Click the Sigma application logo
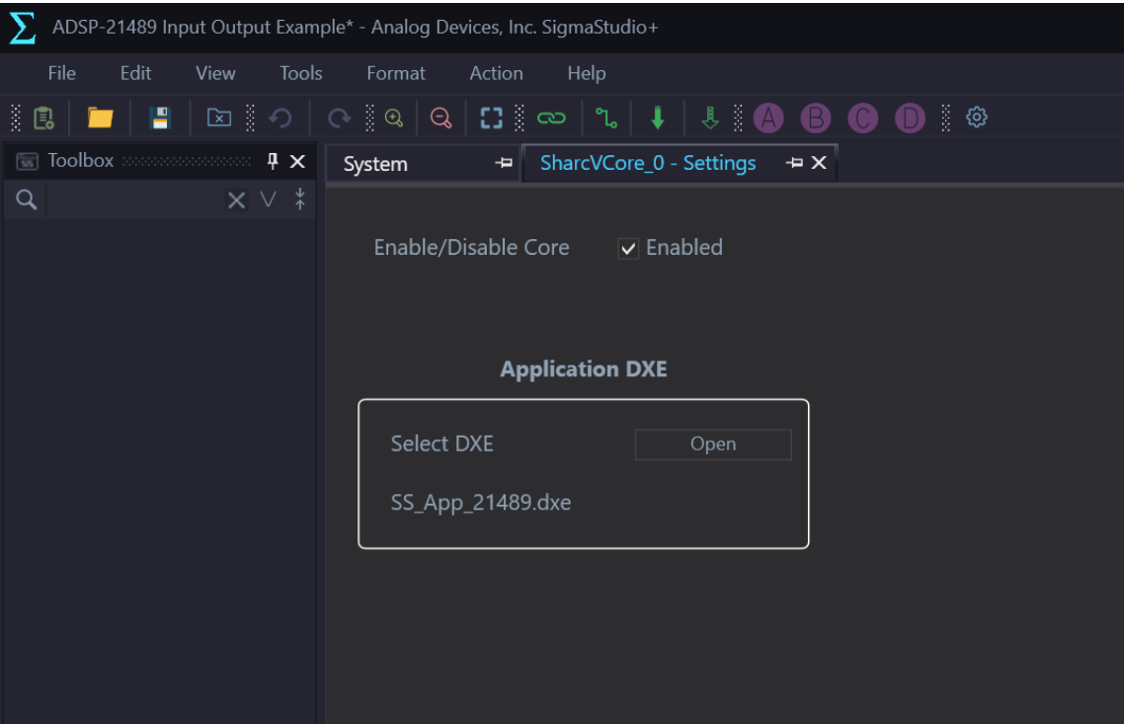The width and height of the screenshot is (1124, 724). tap(22, 28)
